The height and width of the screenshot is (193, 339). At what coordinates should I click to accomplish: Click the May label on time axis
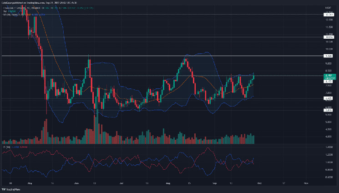[30, 183]
